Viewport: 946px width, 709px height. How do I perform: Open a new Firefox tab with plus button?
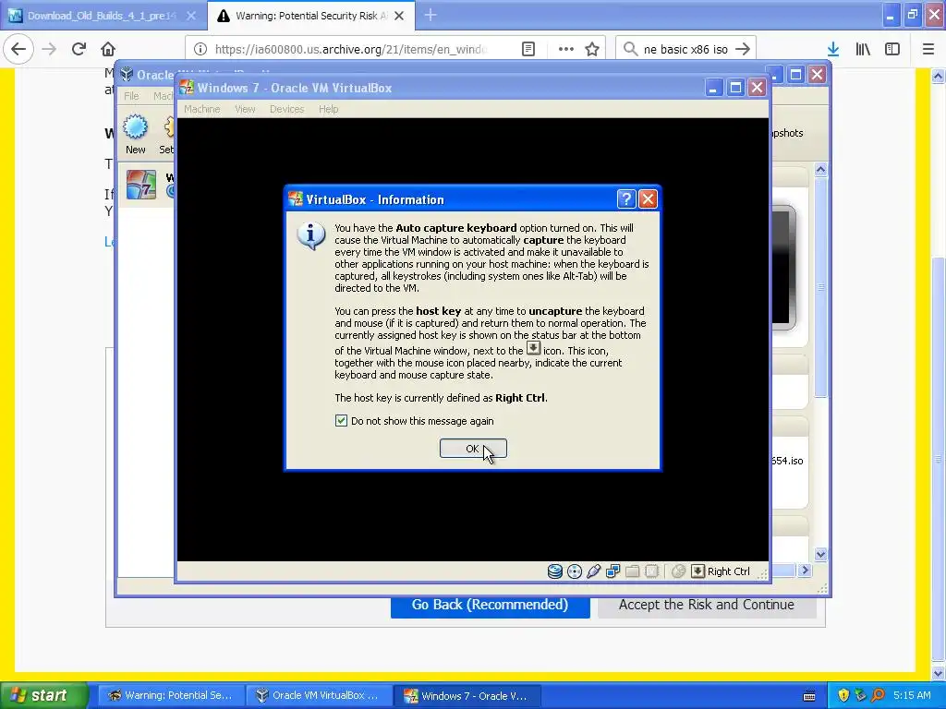[431, 16]
